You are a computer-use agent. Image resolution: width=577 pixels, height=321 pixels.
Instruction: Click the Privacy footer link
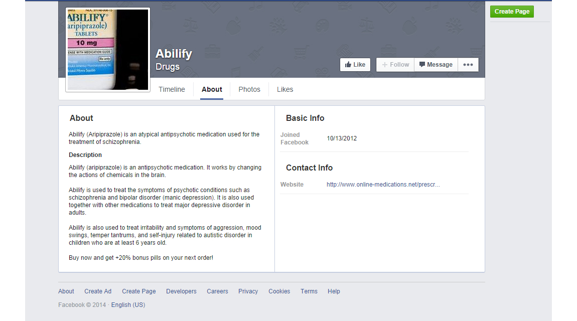(x=248, y=291)
